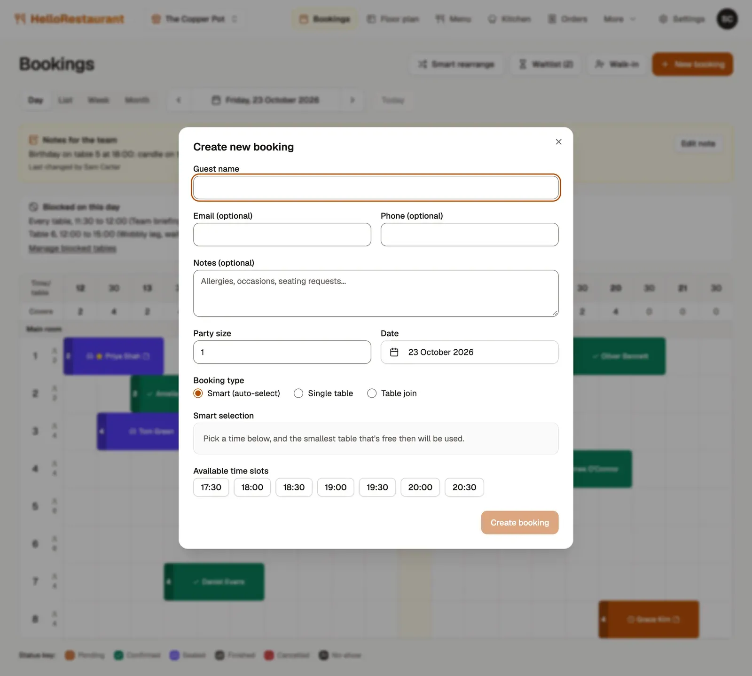
Task: Click the HelloRestaurant logo
Action: coord(69,19)
